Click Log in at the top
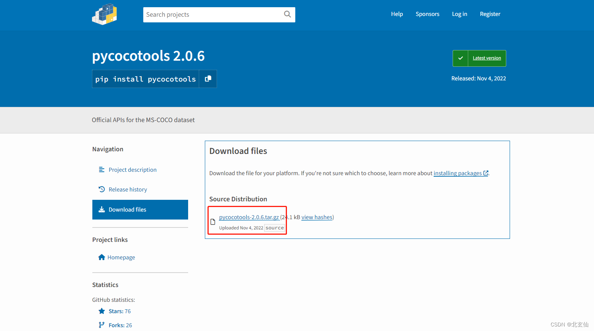The image size is (594, 331). tap(459, 14)
